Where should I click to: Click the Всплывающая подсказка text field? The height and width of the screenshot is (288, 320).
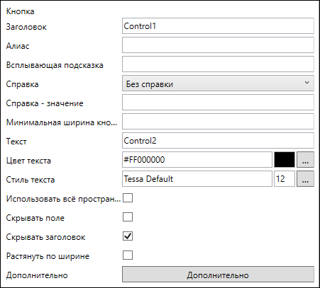(x=218, y=64)
